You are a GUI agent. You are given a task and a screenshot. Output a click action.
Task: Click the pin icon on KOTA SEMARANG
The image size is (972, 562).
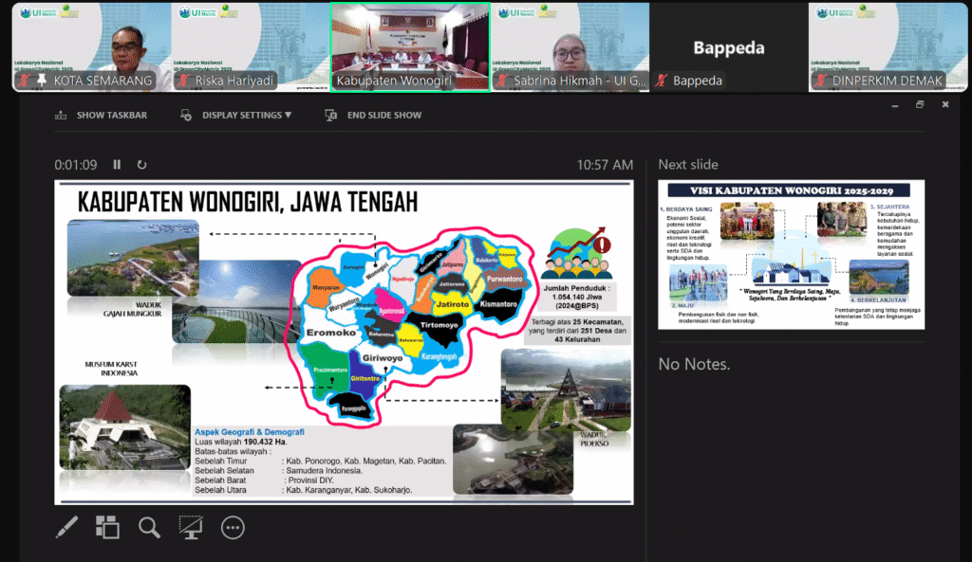coord(41,82)
